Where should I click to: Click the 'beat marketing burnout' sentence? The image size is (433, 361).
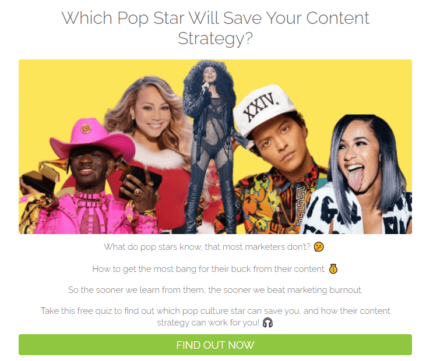(215, 290)
